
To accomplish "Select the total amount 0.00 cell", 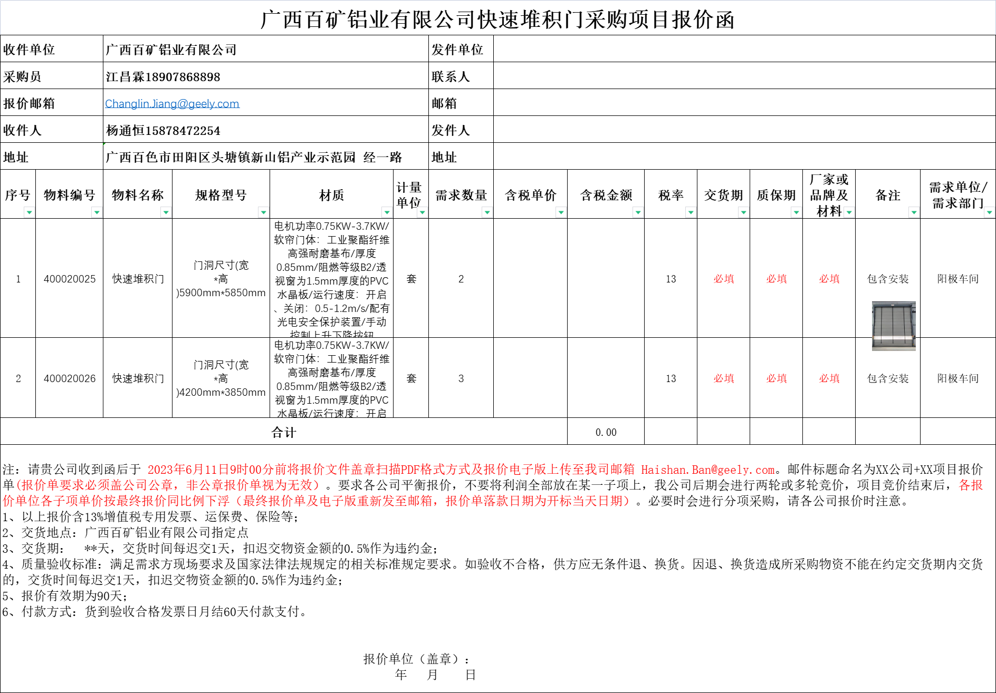I will click(606, 432).
